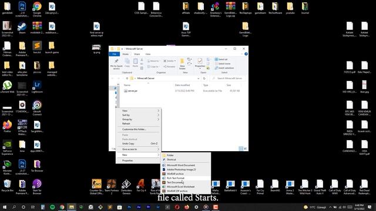Open Counter-Strike Global Offensive desktop shortcut
Viewport: 376px width, 211px height.
click(96, 186)
